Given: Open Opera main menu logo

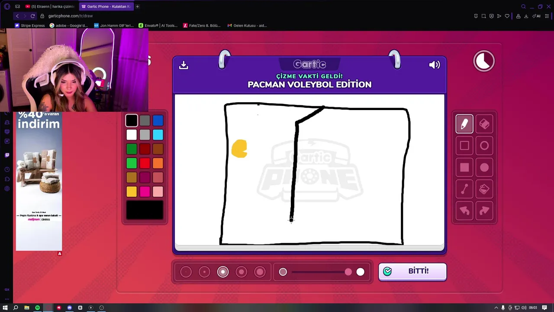Looking at the screenshot, I should pos(7,6).
